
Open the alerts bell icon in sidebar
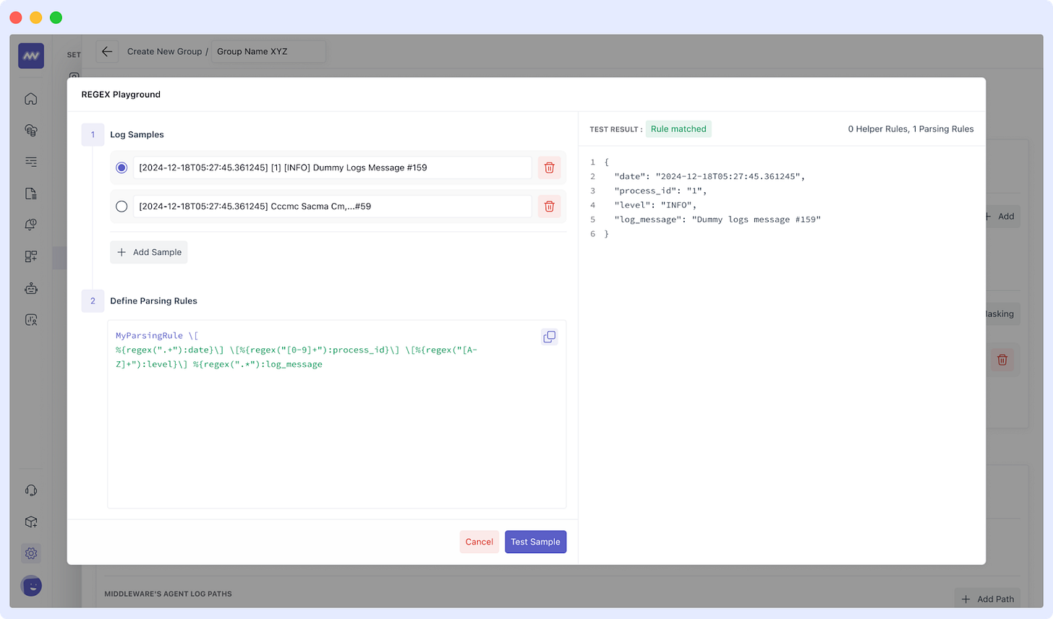(x=31, y=225)
